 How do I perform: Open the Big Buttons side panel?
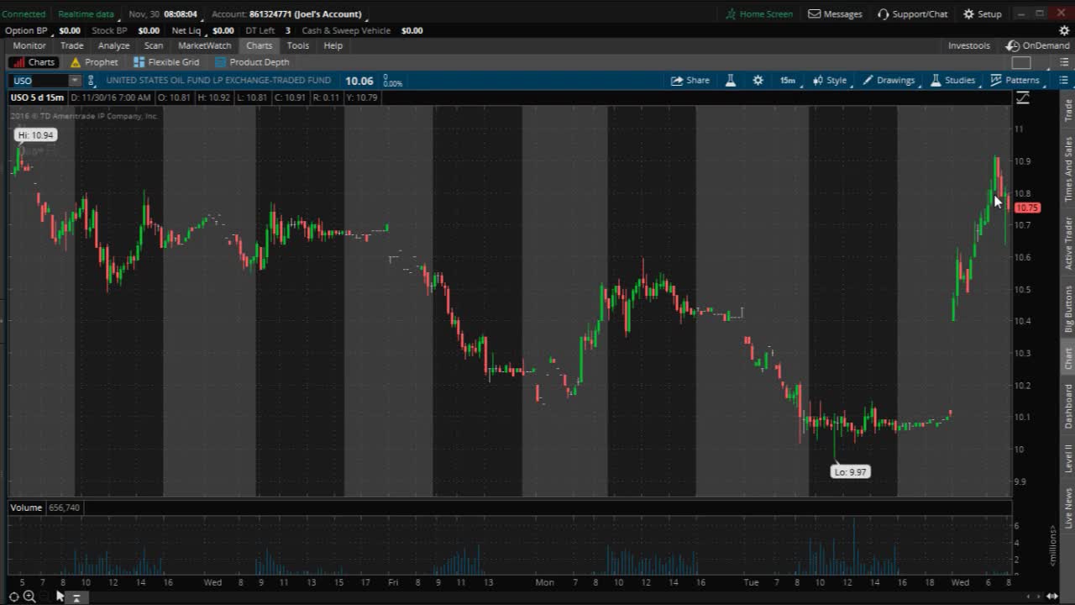[1068, 309]
